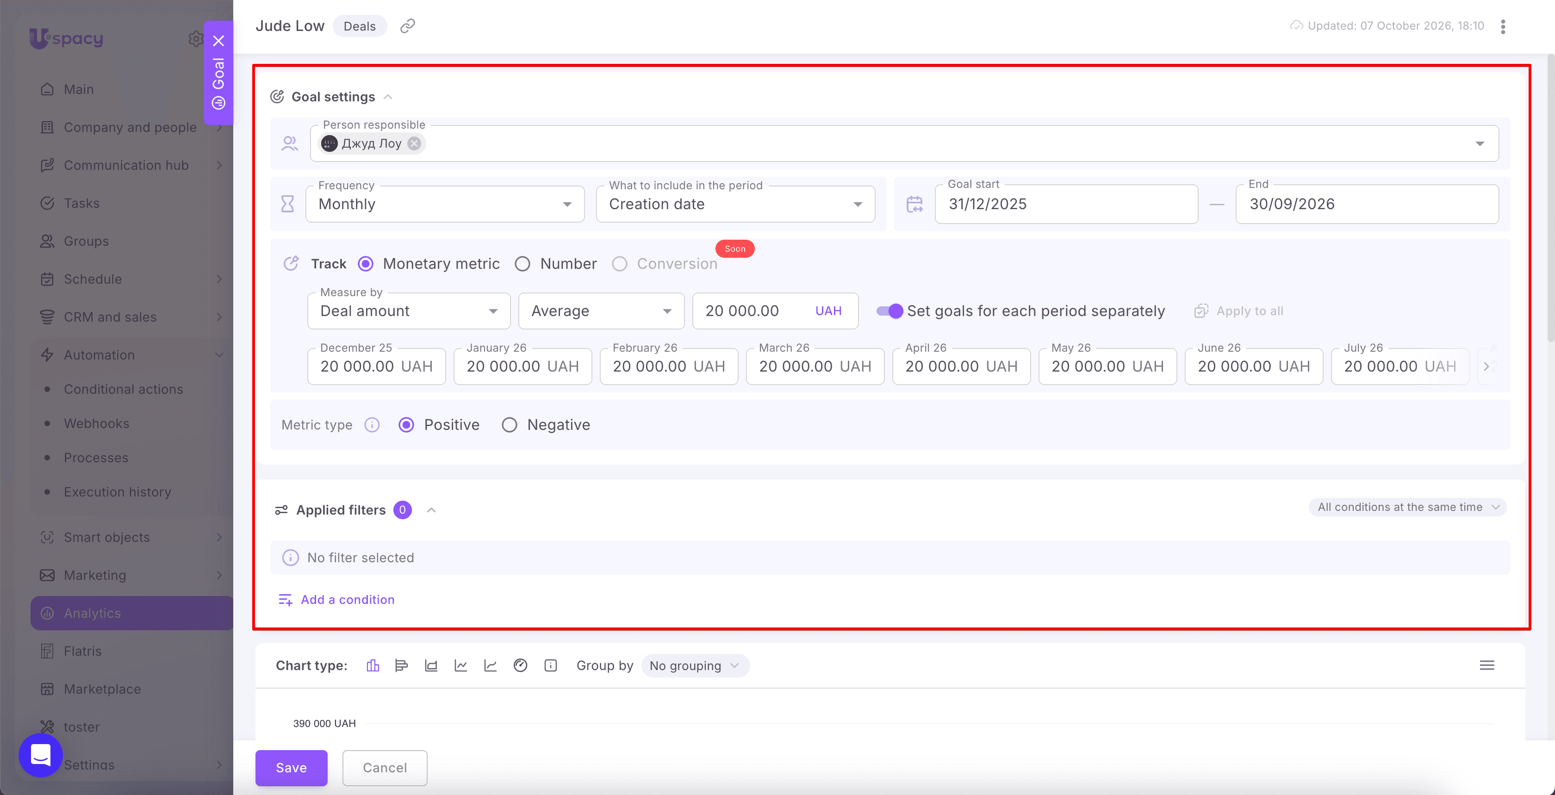The width and height of the screenshot is (1555, 795).
Task: Click the sidebar settings gear icon
Action: [x=195, y=38]
